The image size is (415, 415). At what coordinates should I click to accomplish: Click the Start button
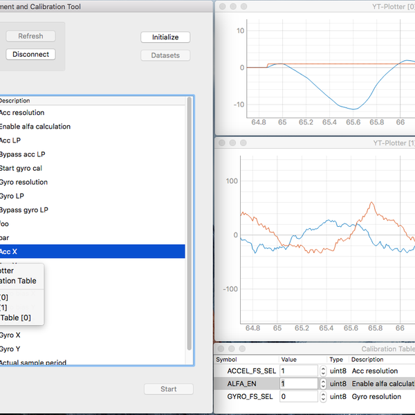[168, 389]
